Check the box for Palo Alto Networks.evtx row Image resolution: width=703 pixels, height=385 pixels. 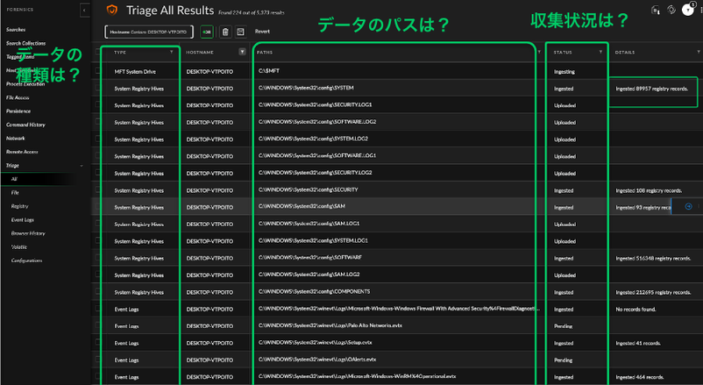[97, 325]
